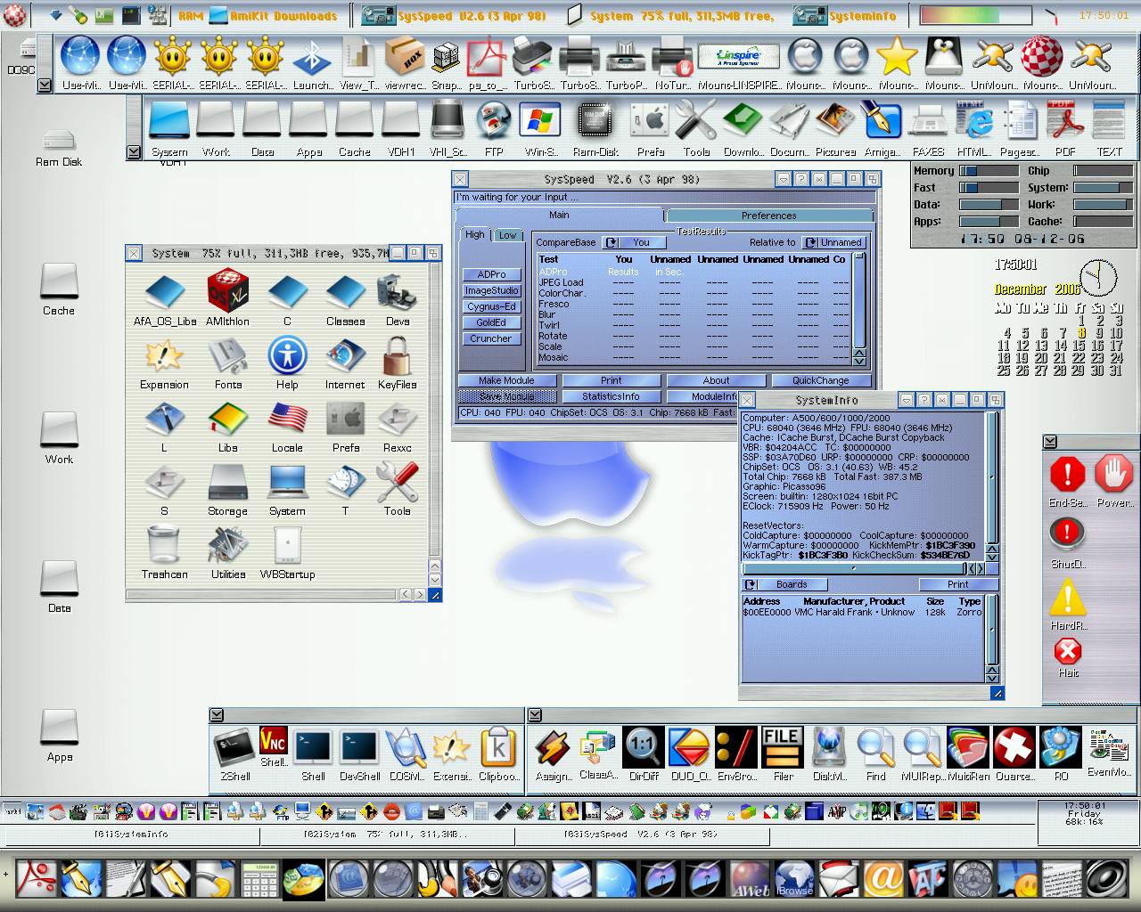Open the Rexxc drawer icon
This screenshot has height=912, width=1141.
(x=397, y=419)
